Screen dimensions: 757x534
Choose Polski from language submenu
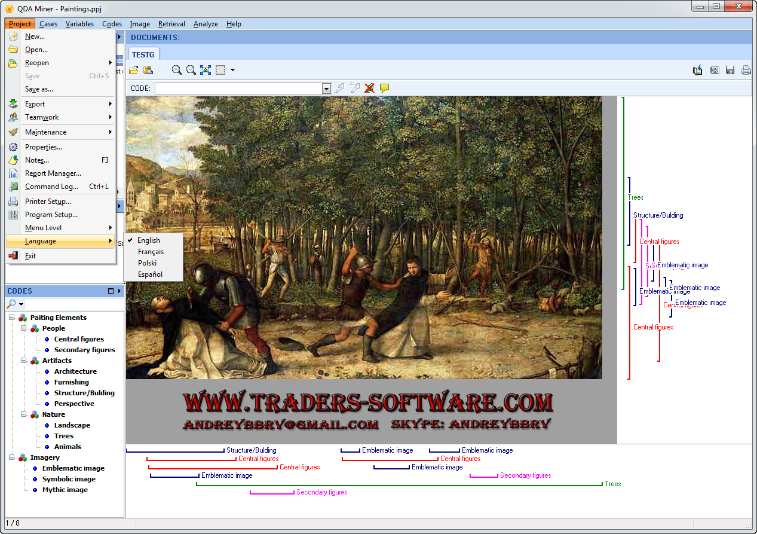[147, 263]
